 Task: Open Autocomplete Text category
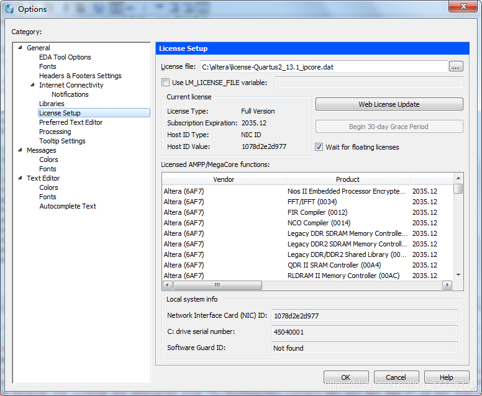pyautogui.click(x=68, y=206)
